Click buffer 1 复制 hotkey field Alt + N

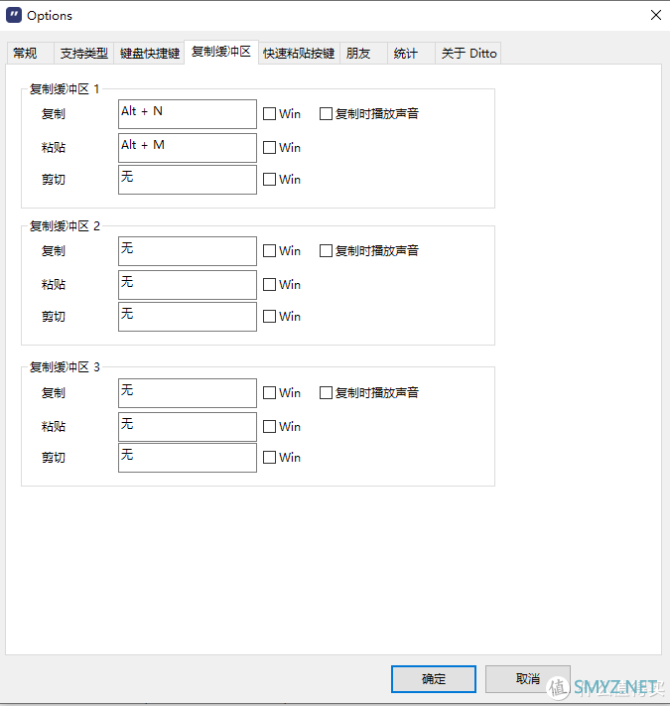click(188, 114)
